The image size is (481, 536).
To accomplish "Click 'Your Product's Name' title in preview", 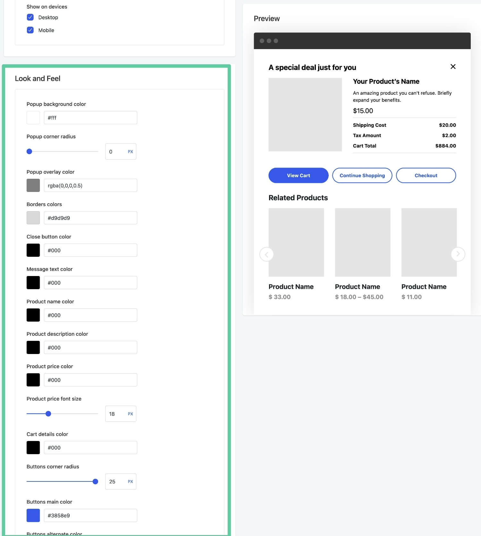I will [x=386, y=82].
